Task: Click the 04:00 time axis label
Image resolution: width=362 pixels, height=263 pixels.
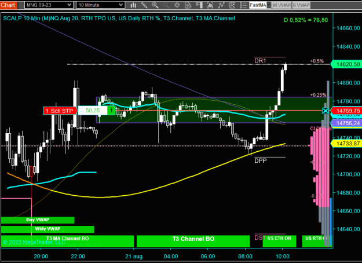Action: point(171,257)
